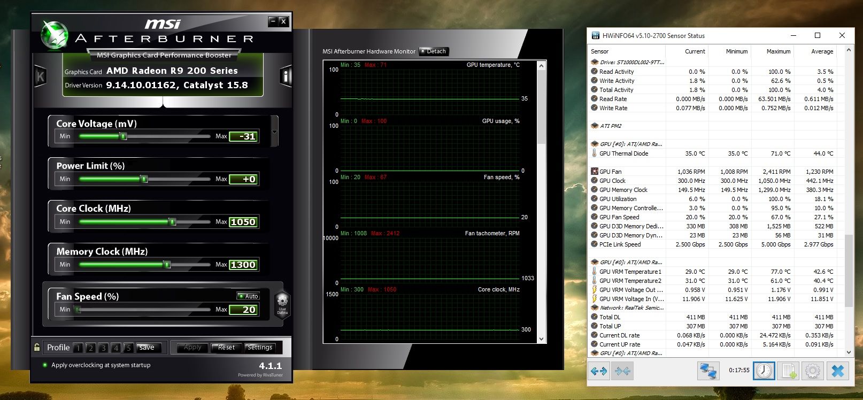The width and height of the screenshot is (863, 400).
Task: Select profile slot 2
Action: point(90,348)
